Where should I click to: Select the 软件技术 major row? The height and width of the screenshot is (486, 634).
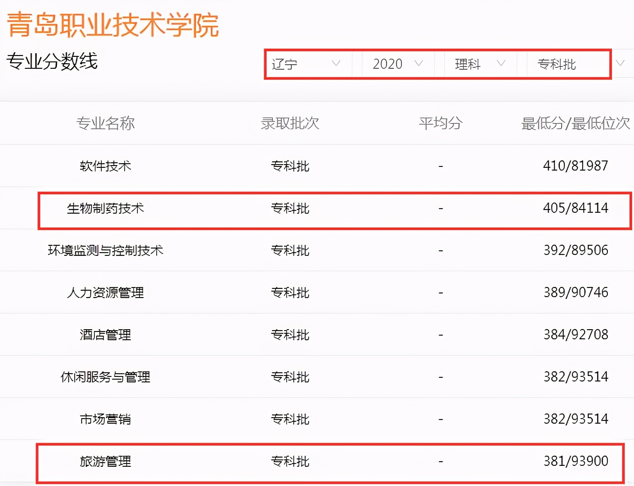click(x=105, y=166)
